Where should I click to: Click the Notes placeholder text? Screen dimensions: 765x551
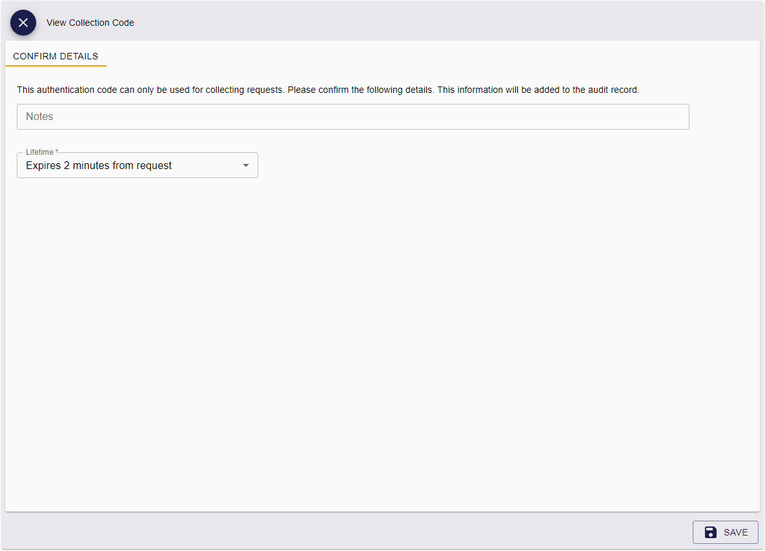pos(39,117)
